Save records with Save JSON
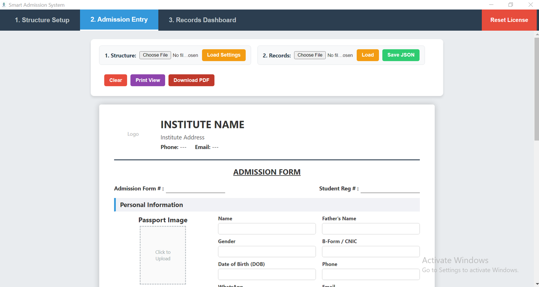539x287 pixels. point(401,55)
